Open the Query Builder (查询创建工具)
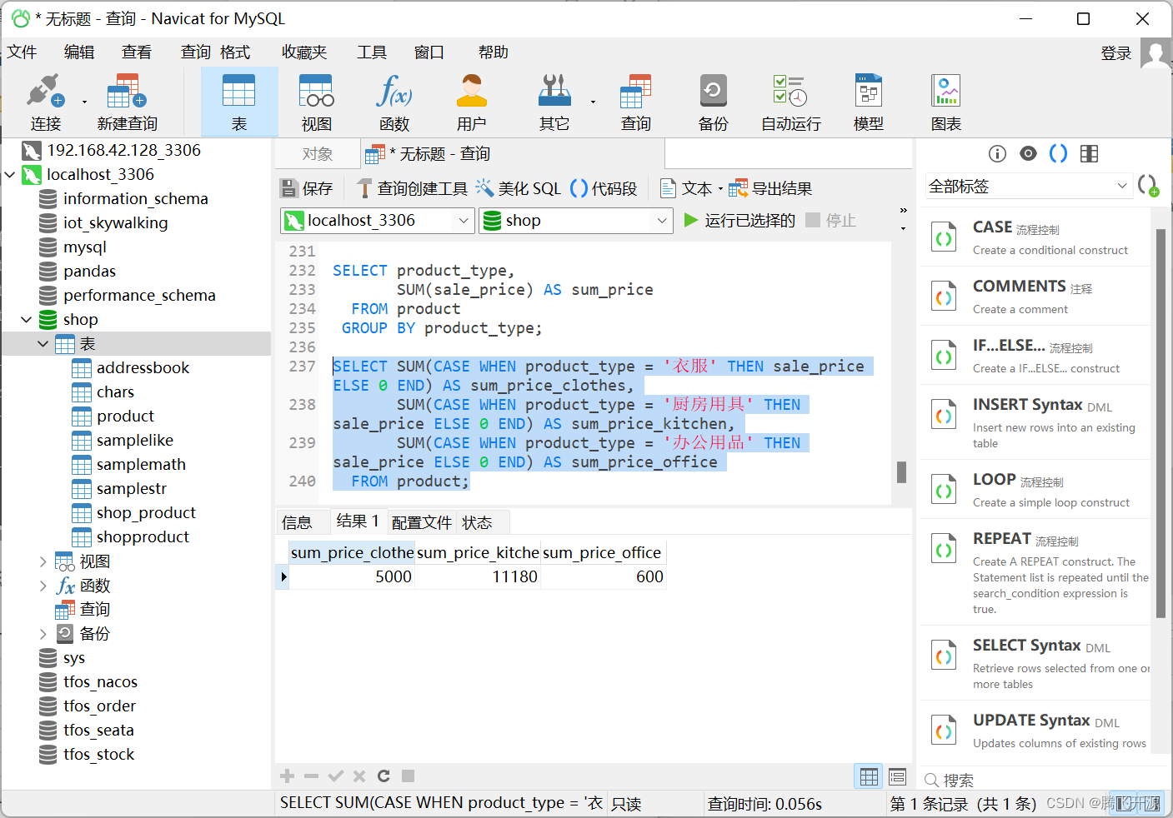 412,188
